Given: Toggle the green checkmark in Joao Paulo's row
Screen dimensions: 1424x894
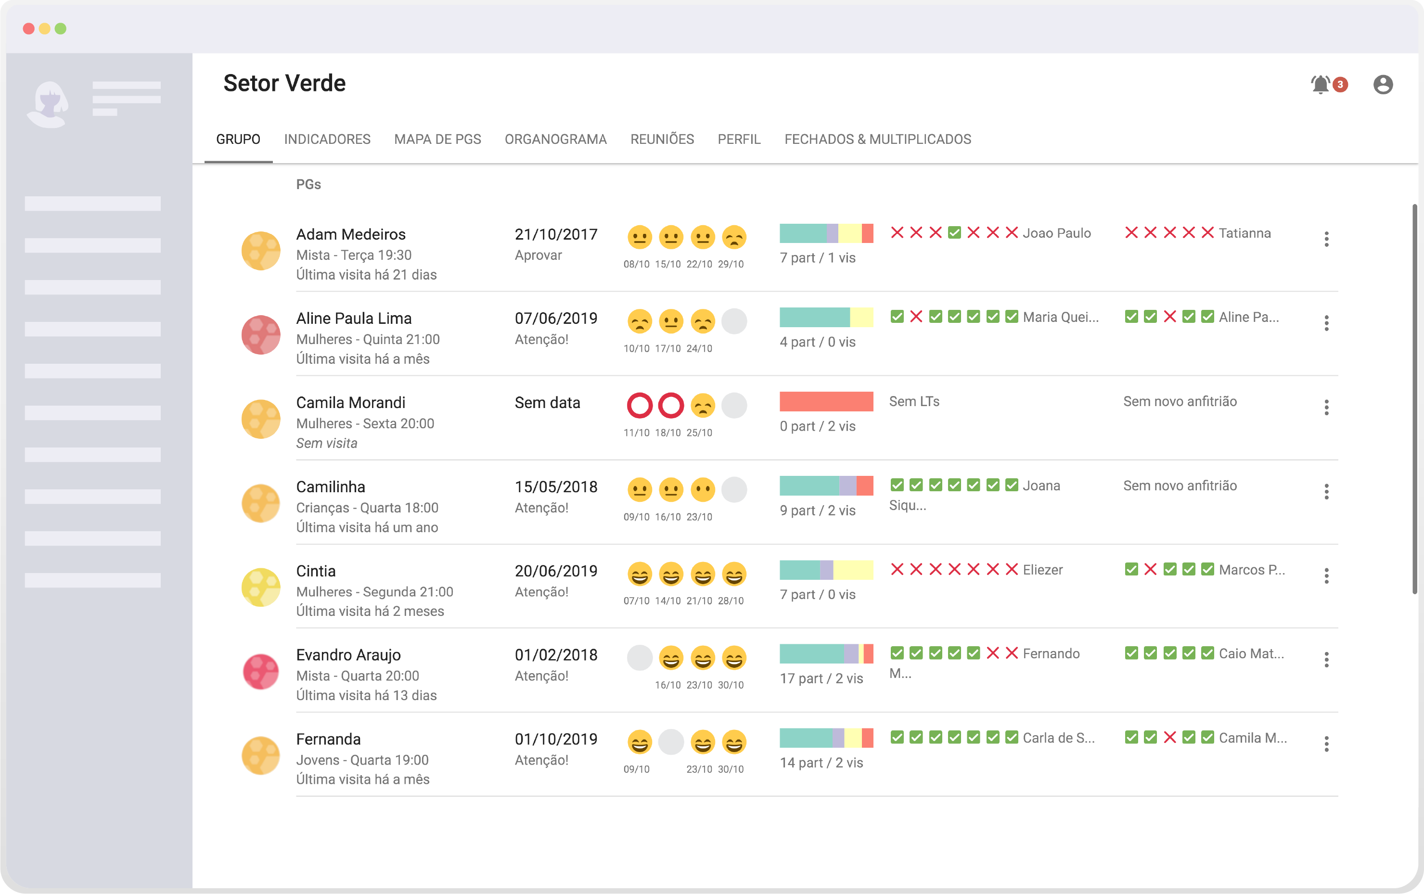Looking at the screenshot, I should (x=954, y=232).
